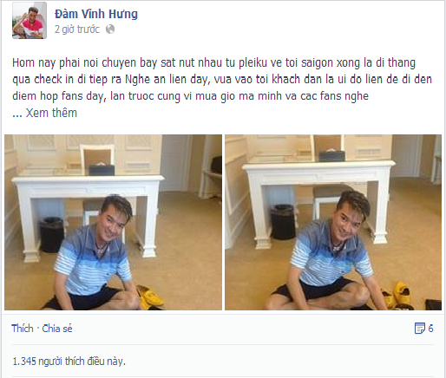Click the black trash bin in left photo
Screen dimensions: 446x378
click(x=52, y=234)
